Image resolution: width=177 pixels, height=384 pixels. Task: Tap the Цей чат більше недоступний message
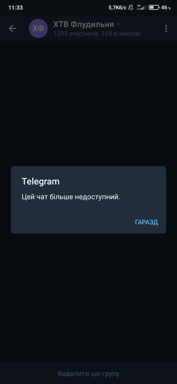(71, 197)
